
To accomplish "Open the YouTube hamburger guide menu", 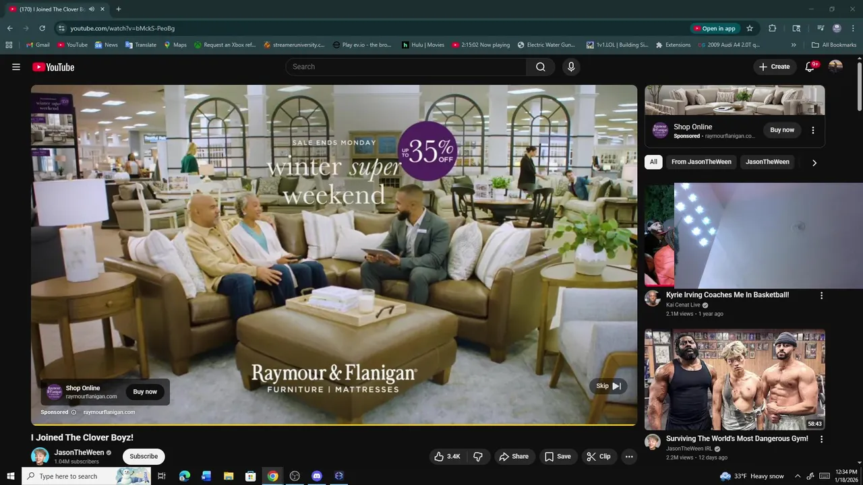I will click(16, 67).
